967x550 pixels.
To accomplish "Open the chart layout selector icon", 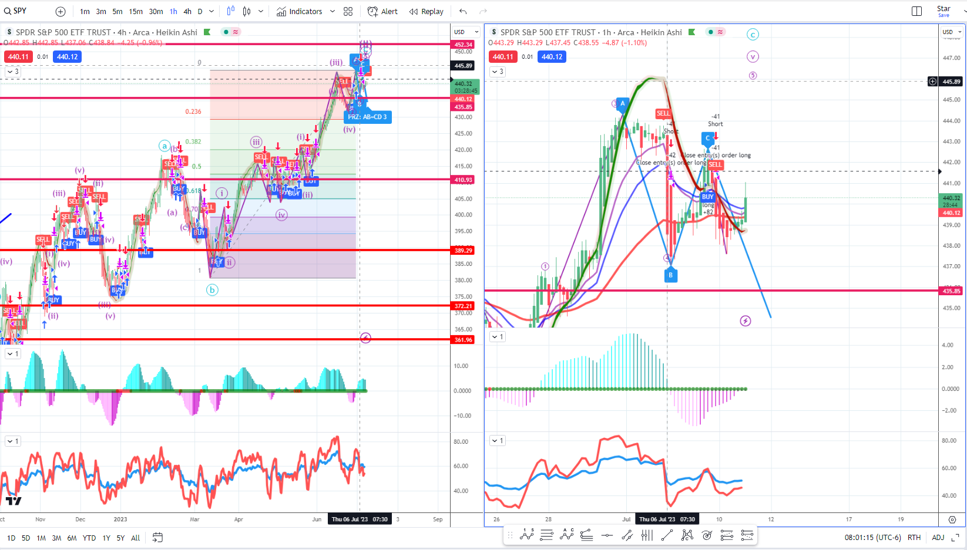I will coord(916,11).
